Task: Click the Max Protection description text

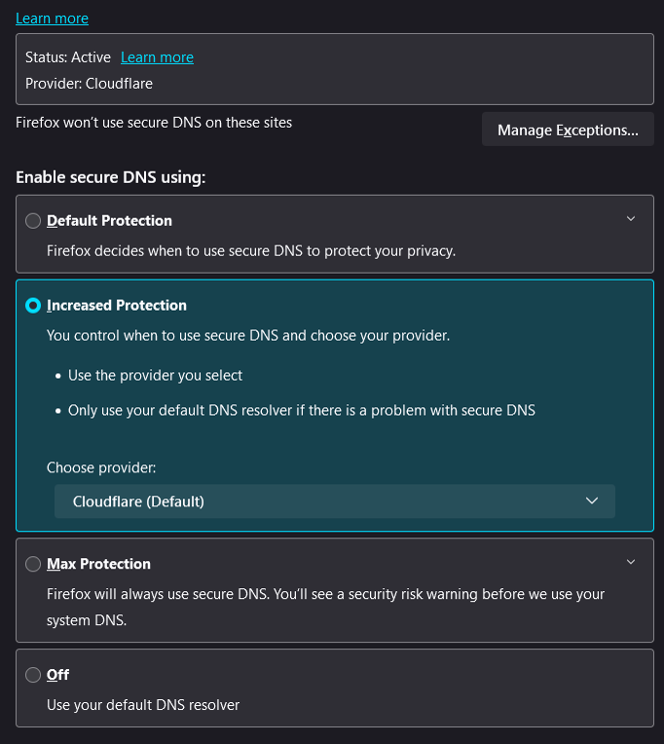Action: tap(325, 607)
